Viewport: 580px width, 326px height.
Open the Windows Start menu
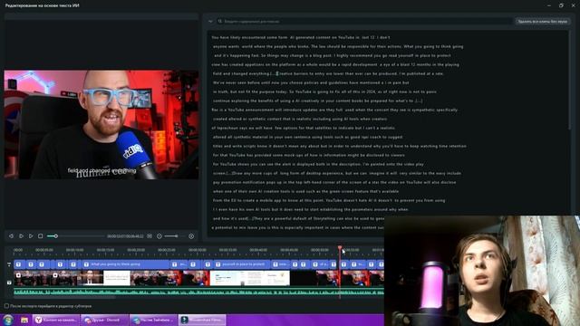point(8,320)
